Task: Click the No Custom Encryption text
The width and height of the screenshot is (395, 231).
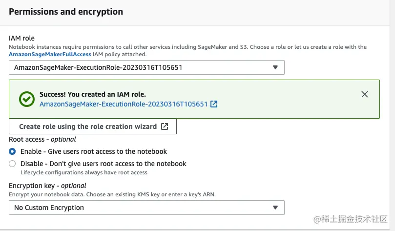Action: coord(49,208)
